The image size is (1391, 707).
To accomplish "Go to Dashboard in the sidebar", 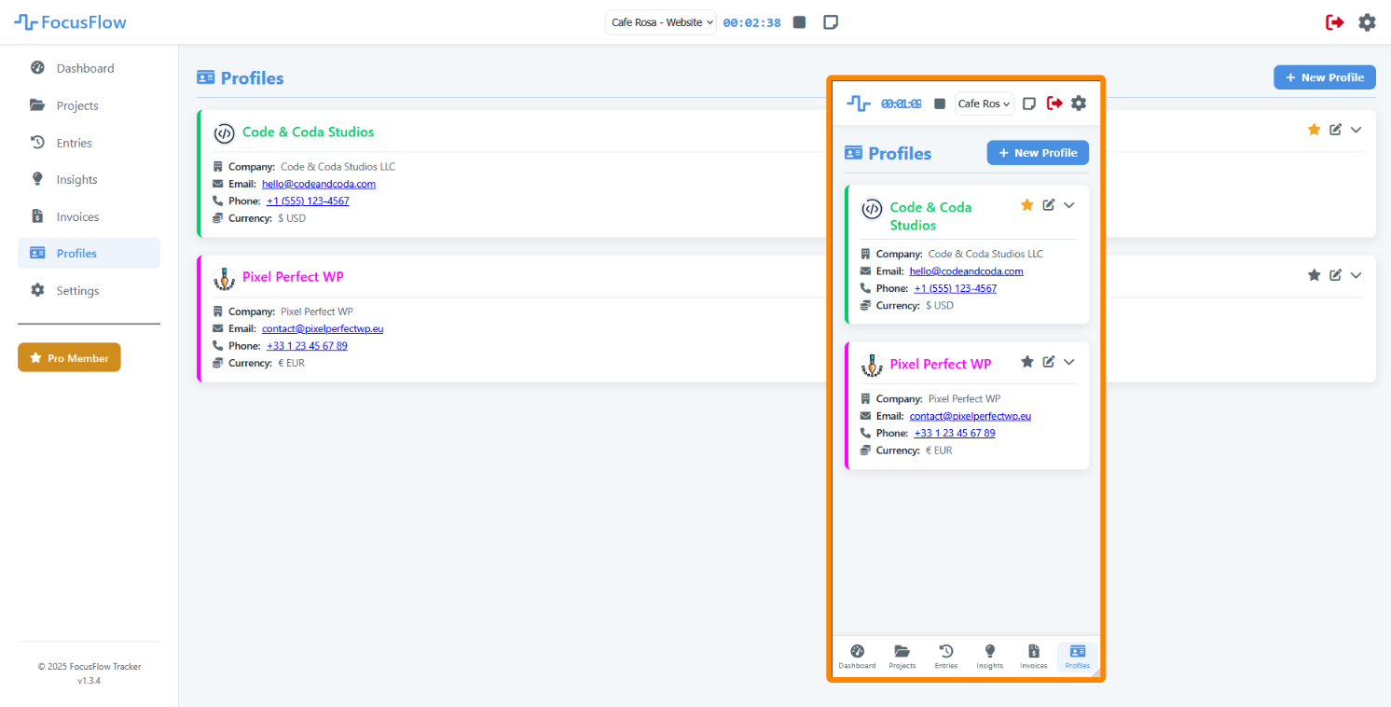I will coord(89,68).
